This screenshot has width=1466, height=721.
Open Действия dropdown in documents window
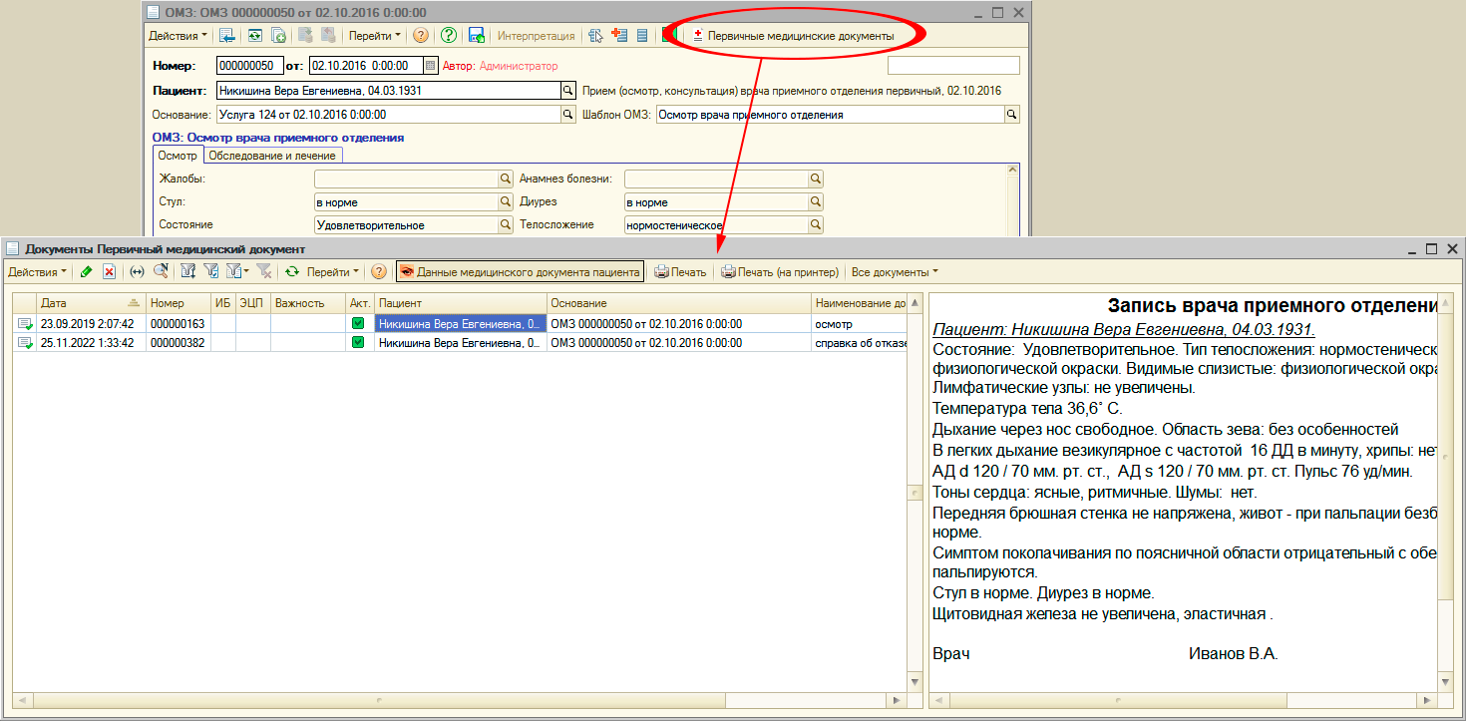(38, 271)
